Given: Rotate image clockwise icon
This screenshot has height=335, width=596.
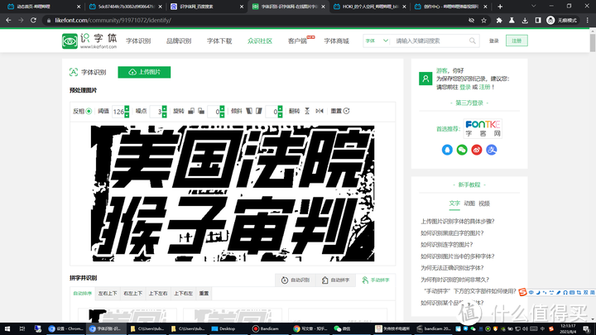Looking at the screenshot, I should pyautogui.click(x=201, y=111).
